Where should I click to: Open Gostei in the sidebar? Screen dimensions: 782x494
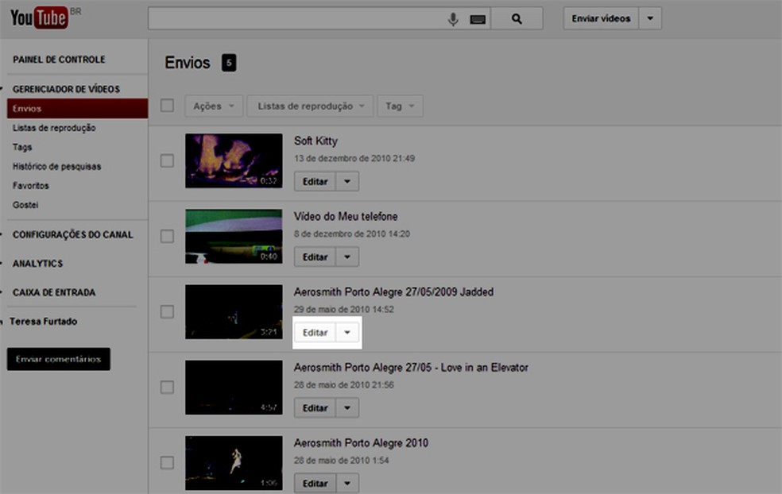25,204
